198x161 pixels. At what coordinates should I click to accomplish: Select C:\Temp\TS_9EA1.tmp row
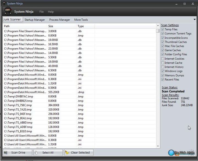[79, 118]
